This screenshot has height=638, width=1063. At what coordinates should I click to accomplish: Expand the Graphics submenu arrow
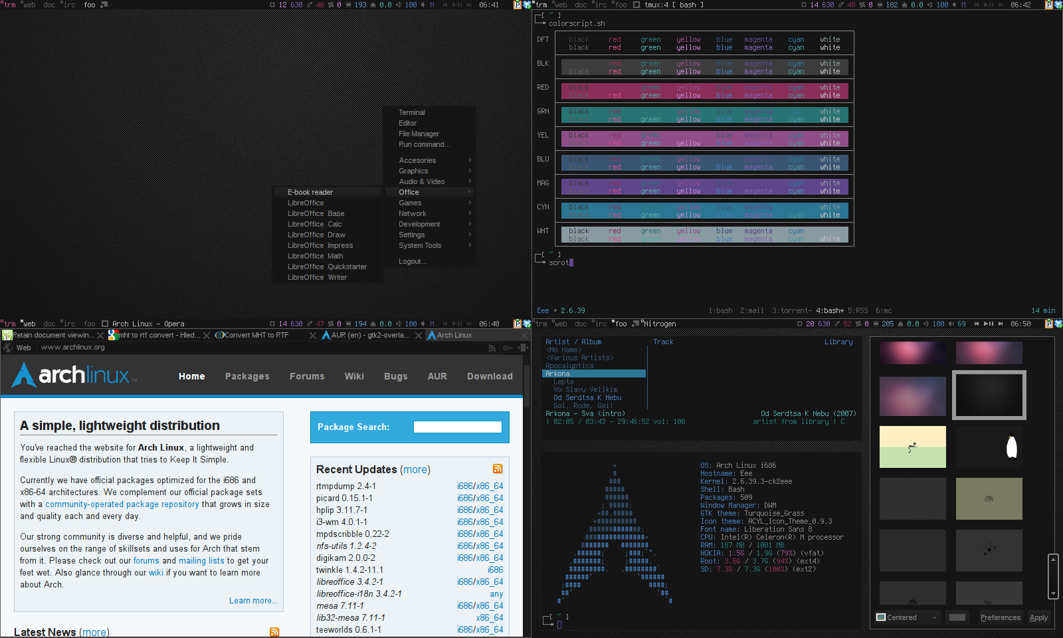[x=470, y=171]
